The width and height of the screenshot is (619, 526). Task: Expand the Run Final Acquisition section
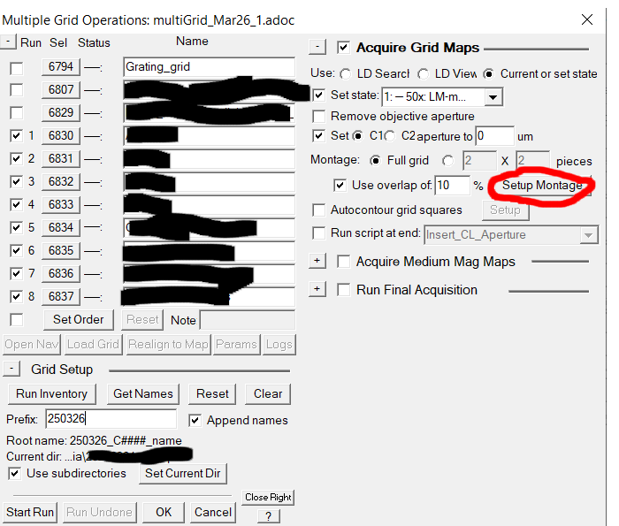click(x=317, y=289)
